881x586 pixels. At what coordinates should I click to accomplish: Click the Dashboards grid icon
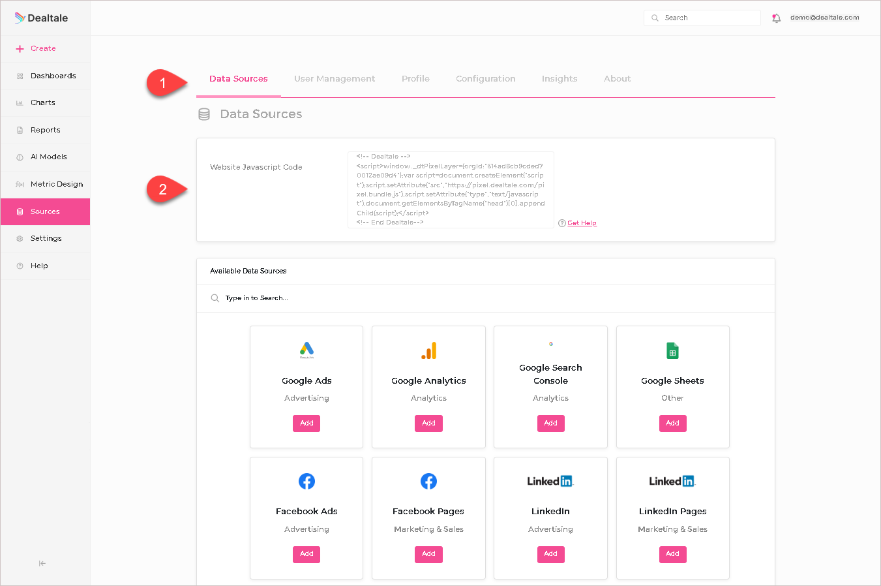point(20,76)
